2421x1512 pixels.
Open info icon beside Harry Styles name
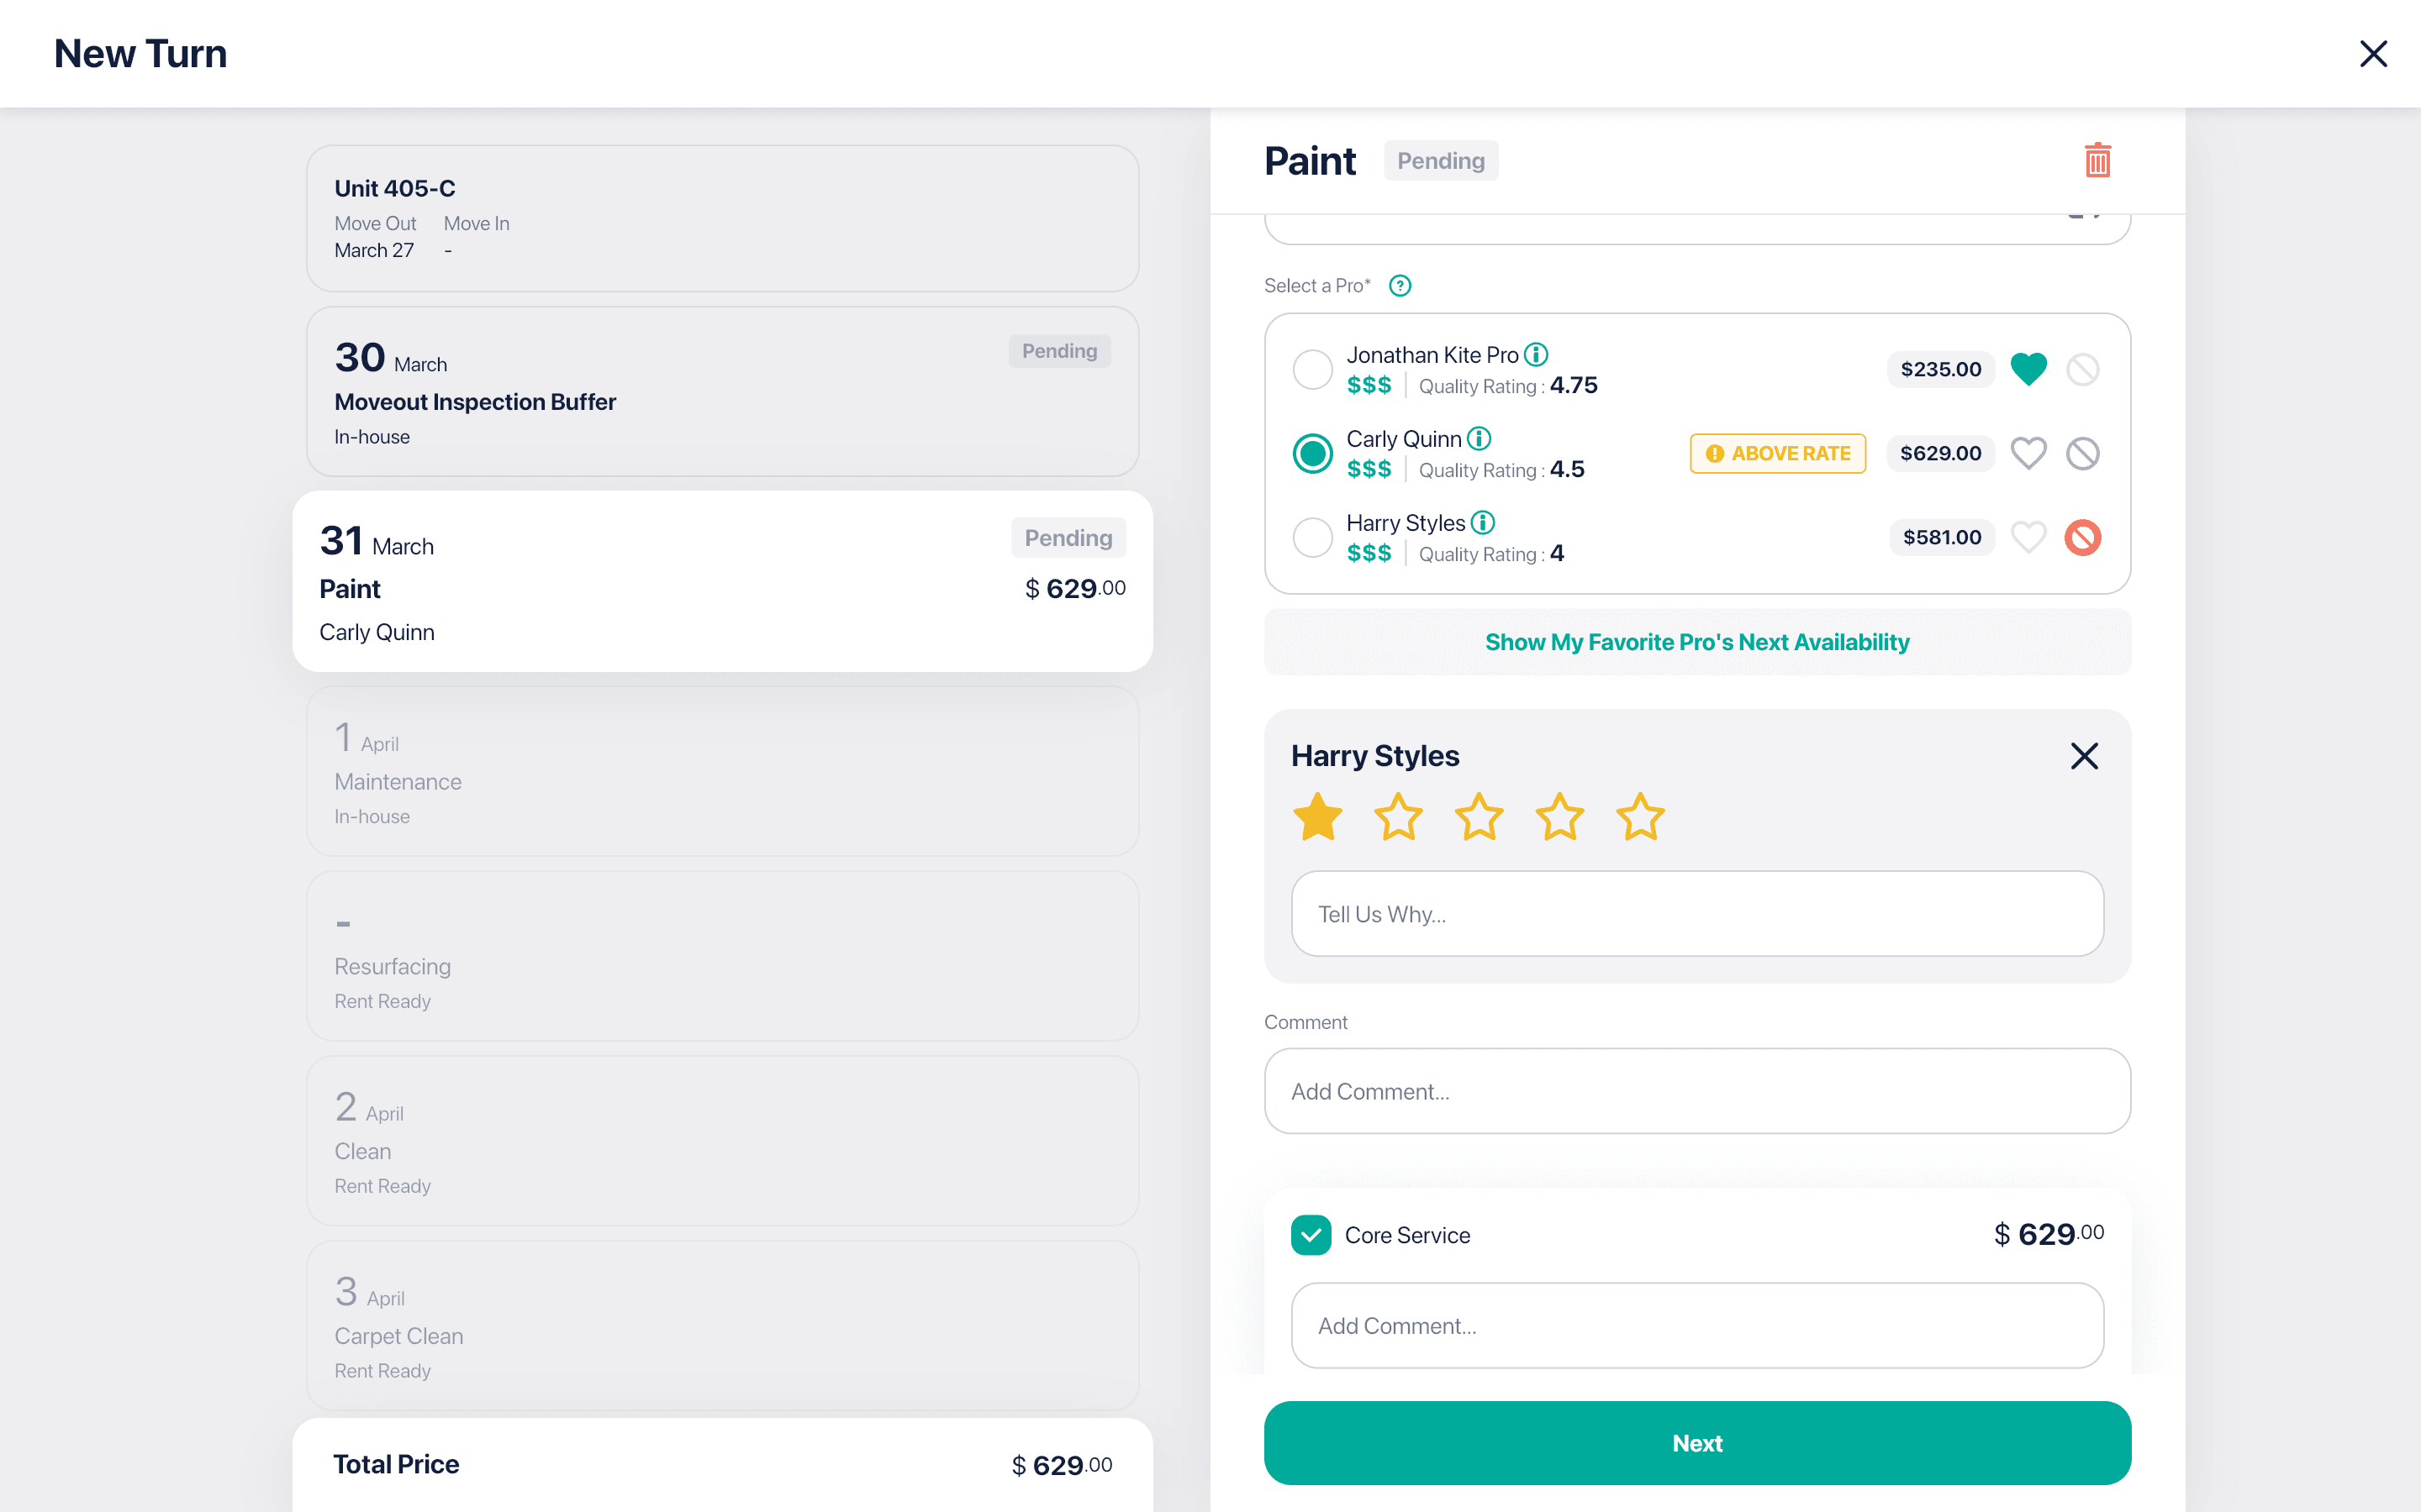click(x=1483, y=522)
